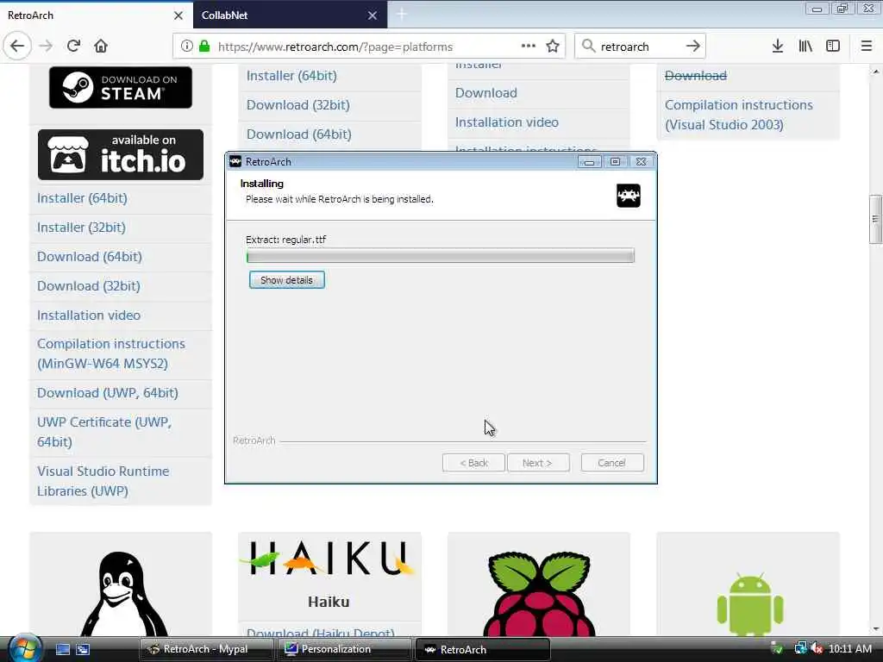883x662 pixels.
Task: Click the installation progress bar
Action: (x=441, y=256)
